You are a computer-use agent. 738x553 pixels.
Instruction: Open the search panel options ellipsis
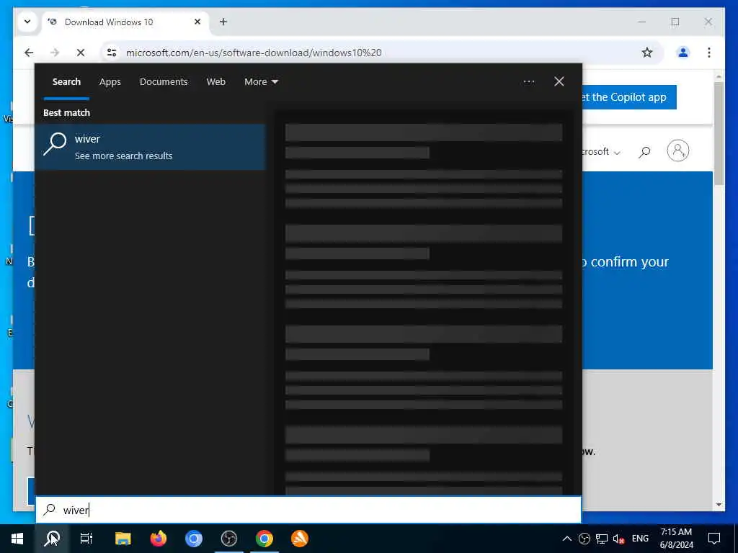(529, 82)
